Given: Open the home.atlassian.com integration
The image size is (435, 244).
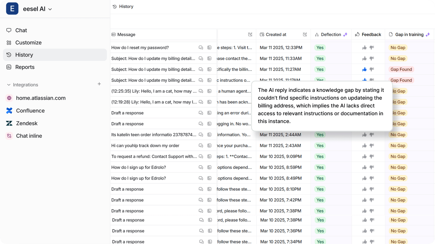Looking at the screenshot, I should click(41, 98).
